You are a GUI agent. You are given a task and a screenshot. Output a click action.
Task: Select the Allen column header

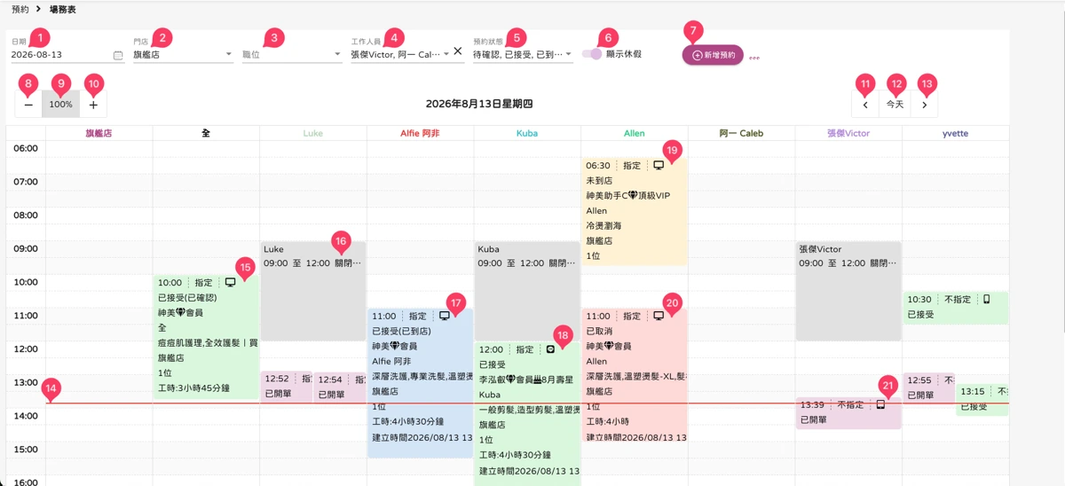click(x=634, y=133)
